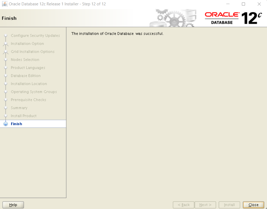
Task: Click the Configure Security Updates bullet icon
Action: (x=6, y=35)
